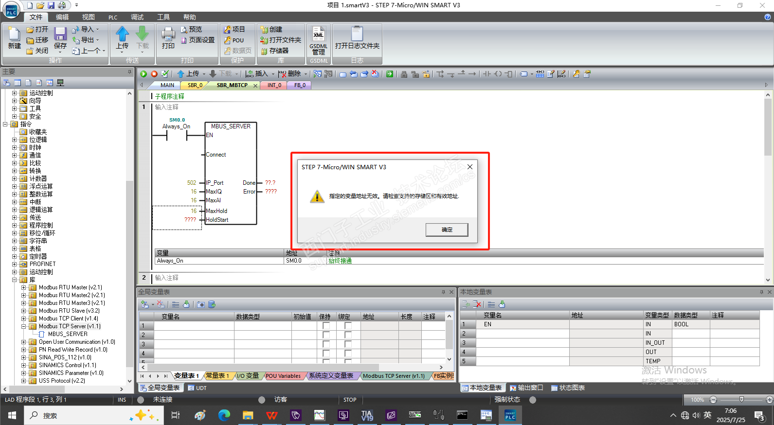Viewport: 774px width, 425px height.
Task: Toggle the bind checkbox in row 4
Action: coord(348,354)
